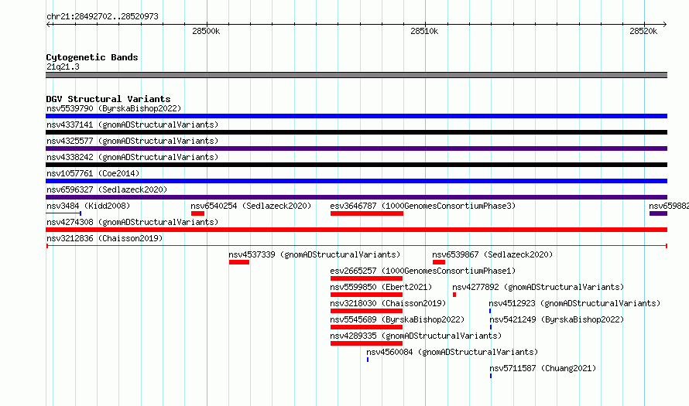689x406 pixels.
Task: Select the gray 21q21.3 cytoband bar
Action: click(356, 76)
